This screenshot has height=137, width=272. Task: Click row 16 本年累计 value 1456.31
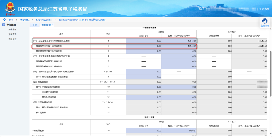point(263,131)
